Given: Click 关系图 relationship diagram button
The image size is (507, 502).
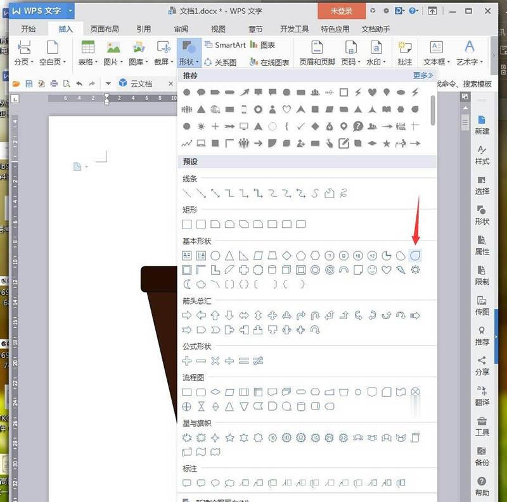Looking at the screenshot, I should pos(221,61).
